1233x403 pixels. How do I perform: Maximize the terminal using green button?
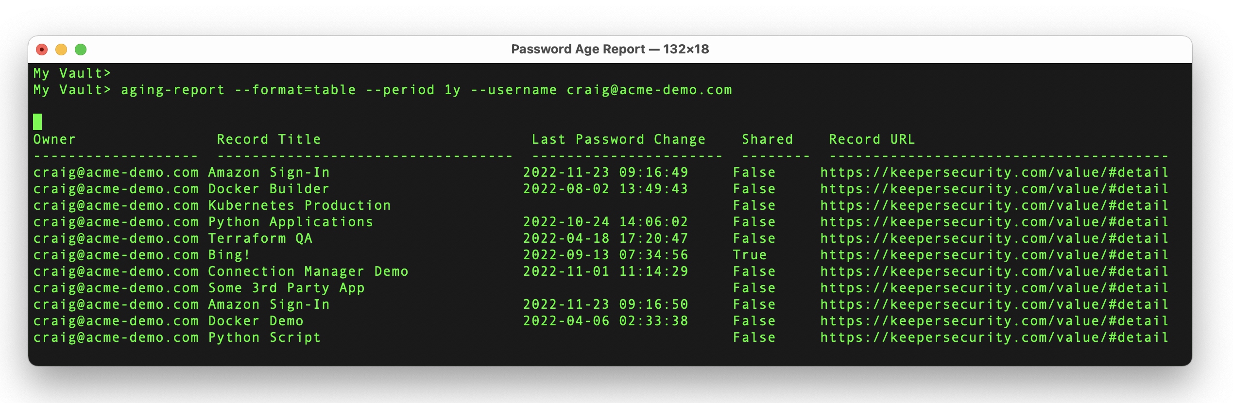[x=81, y=50]
